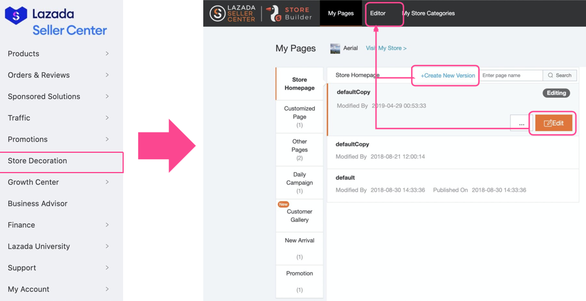Click the search magnifier Search button
Screen dimensions: 586x301
[559, 75]
